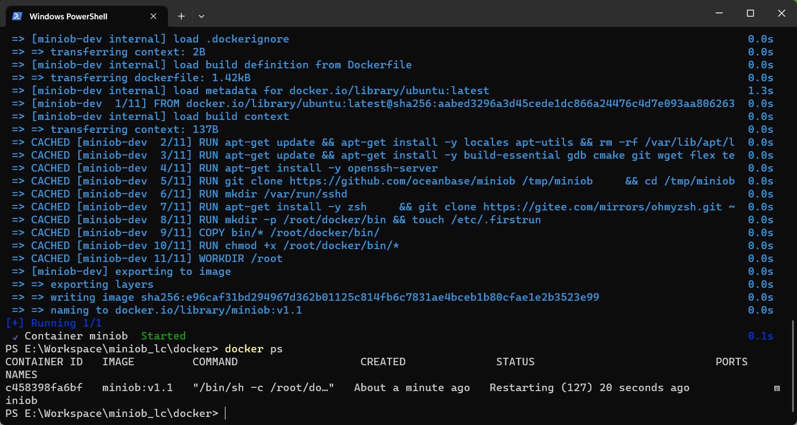Close the Windows PowerShell tab via its X

pos(153,16)
